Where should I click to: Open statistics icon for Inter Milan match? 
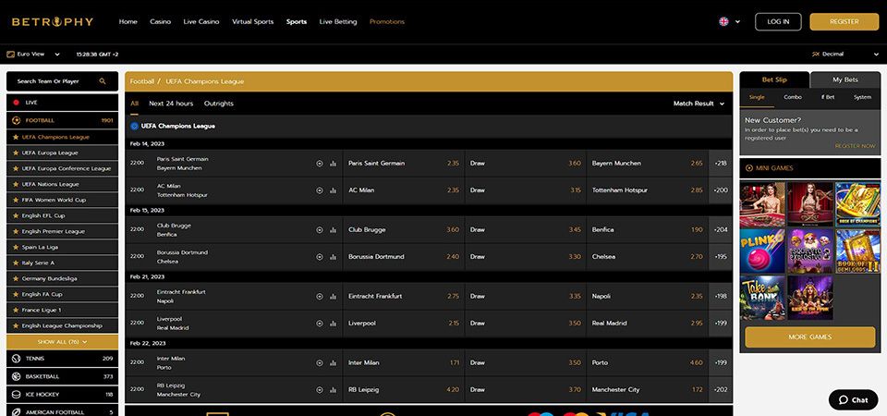tap(334, 363)
